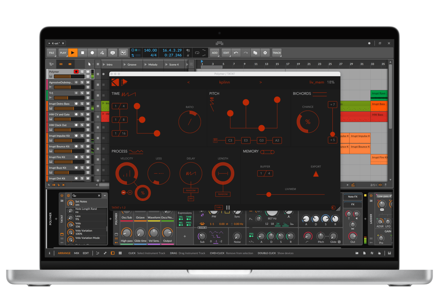This screenshot has height=289, width=439.
Task: Toggle the THRU button in TATAT
Action: click(x=219, y=207)
